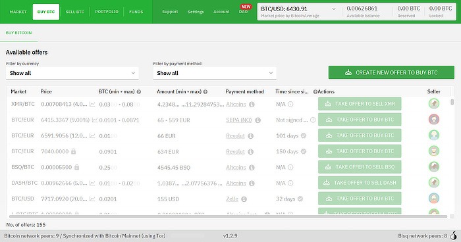Click info icon next to XMR Altcoins
This screenshot has width=461, height=242.
tap(252, 105)
